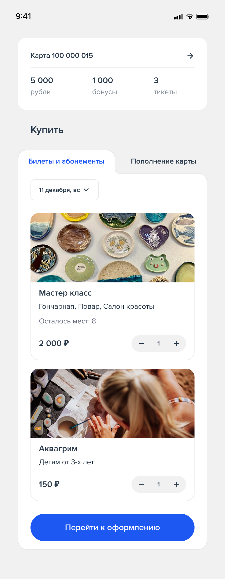Screen dimensions: 225x579
Task: Expand the 11 декабря date dropdown chevron
Action: point(86,190)
